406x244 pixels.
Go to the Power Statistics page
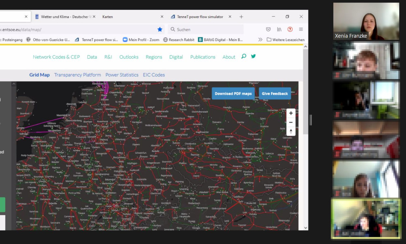point(122,75)
